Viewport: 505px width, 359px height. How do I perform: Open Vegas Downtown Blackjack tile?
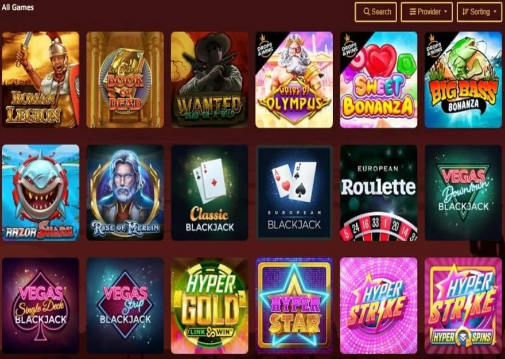click(463, 193)
